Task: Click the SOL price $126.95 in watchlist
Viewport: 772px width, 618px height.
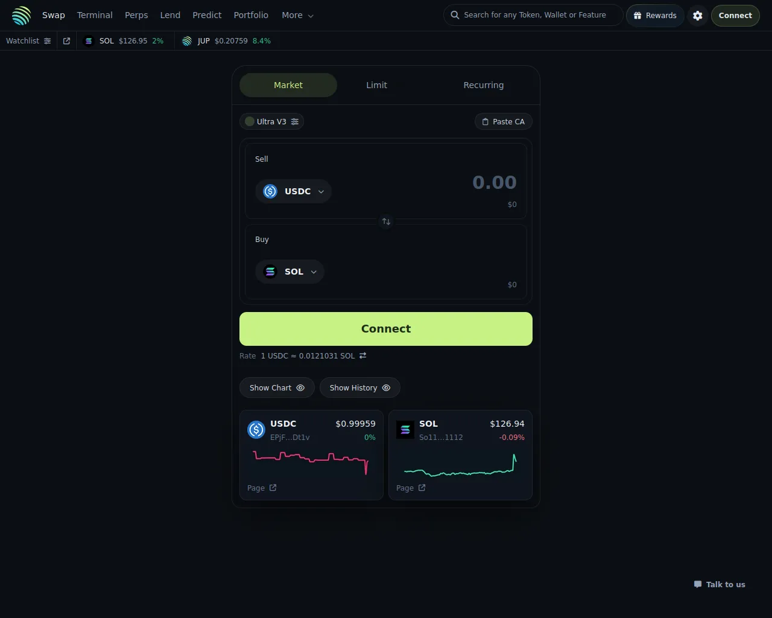Action: [133, 41]
